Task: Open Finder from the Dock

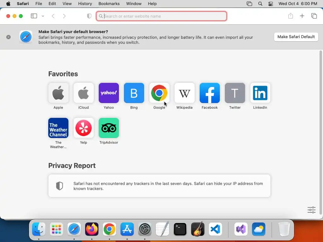Action: pos(39,229)
